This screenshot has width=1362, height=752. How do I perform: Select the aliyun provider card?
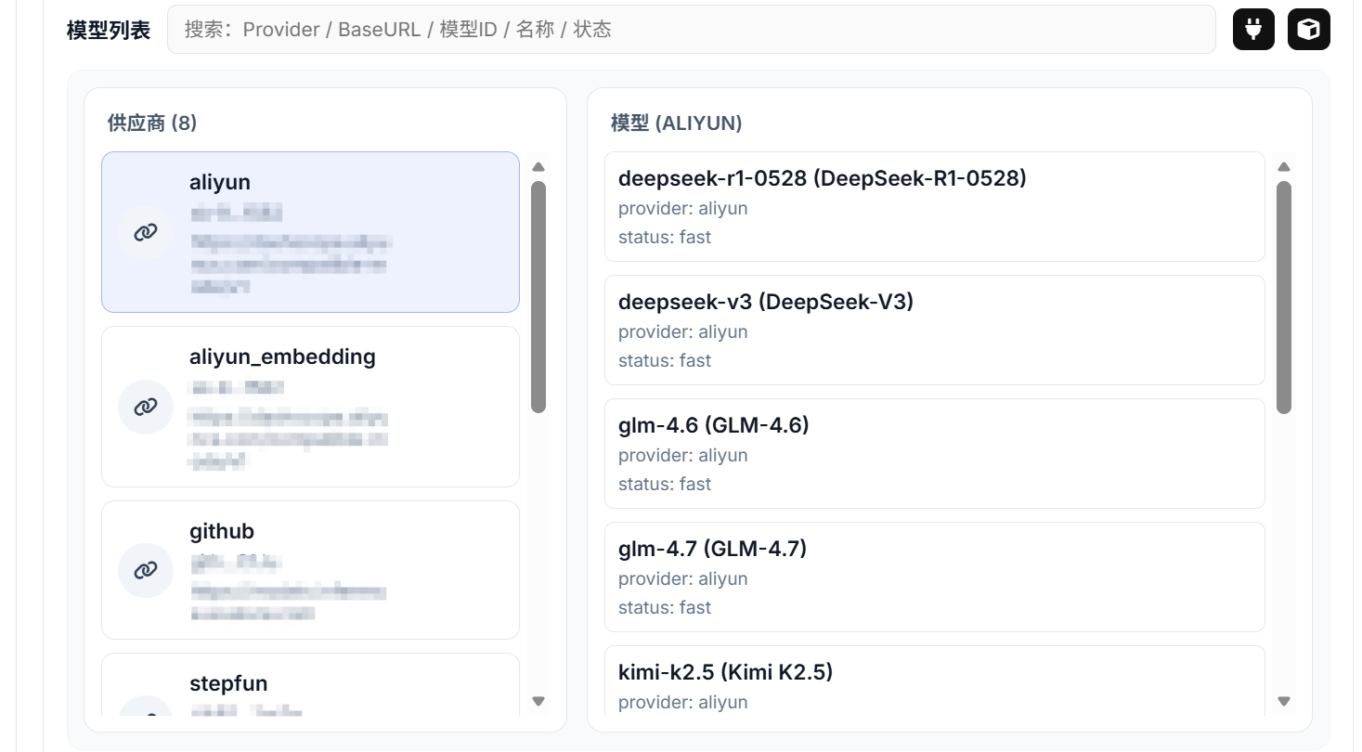click(x=310, y=232)
